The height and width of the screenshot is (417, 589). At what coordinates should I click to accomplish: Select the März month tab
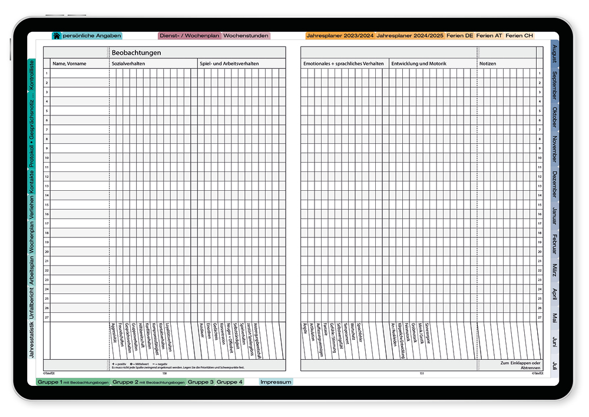[x=554, y=270]
